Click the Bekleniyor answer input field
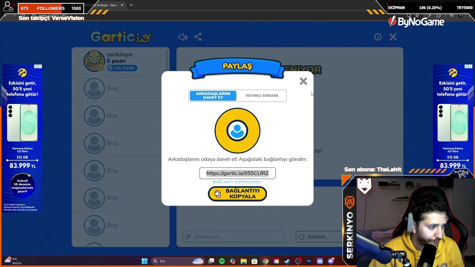This screenshot has height=267, width=475. pos(233,237)
